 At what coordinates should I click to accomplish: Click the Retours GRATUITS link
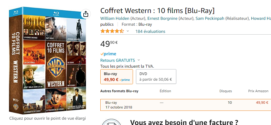point(118,60)
